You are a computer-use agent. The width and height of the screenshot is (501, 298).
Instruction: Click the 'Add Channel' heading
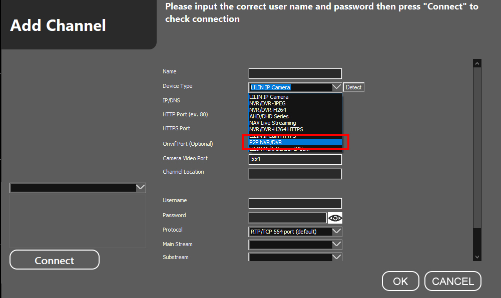[x=58, y=25]
